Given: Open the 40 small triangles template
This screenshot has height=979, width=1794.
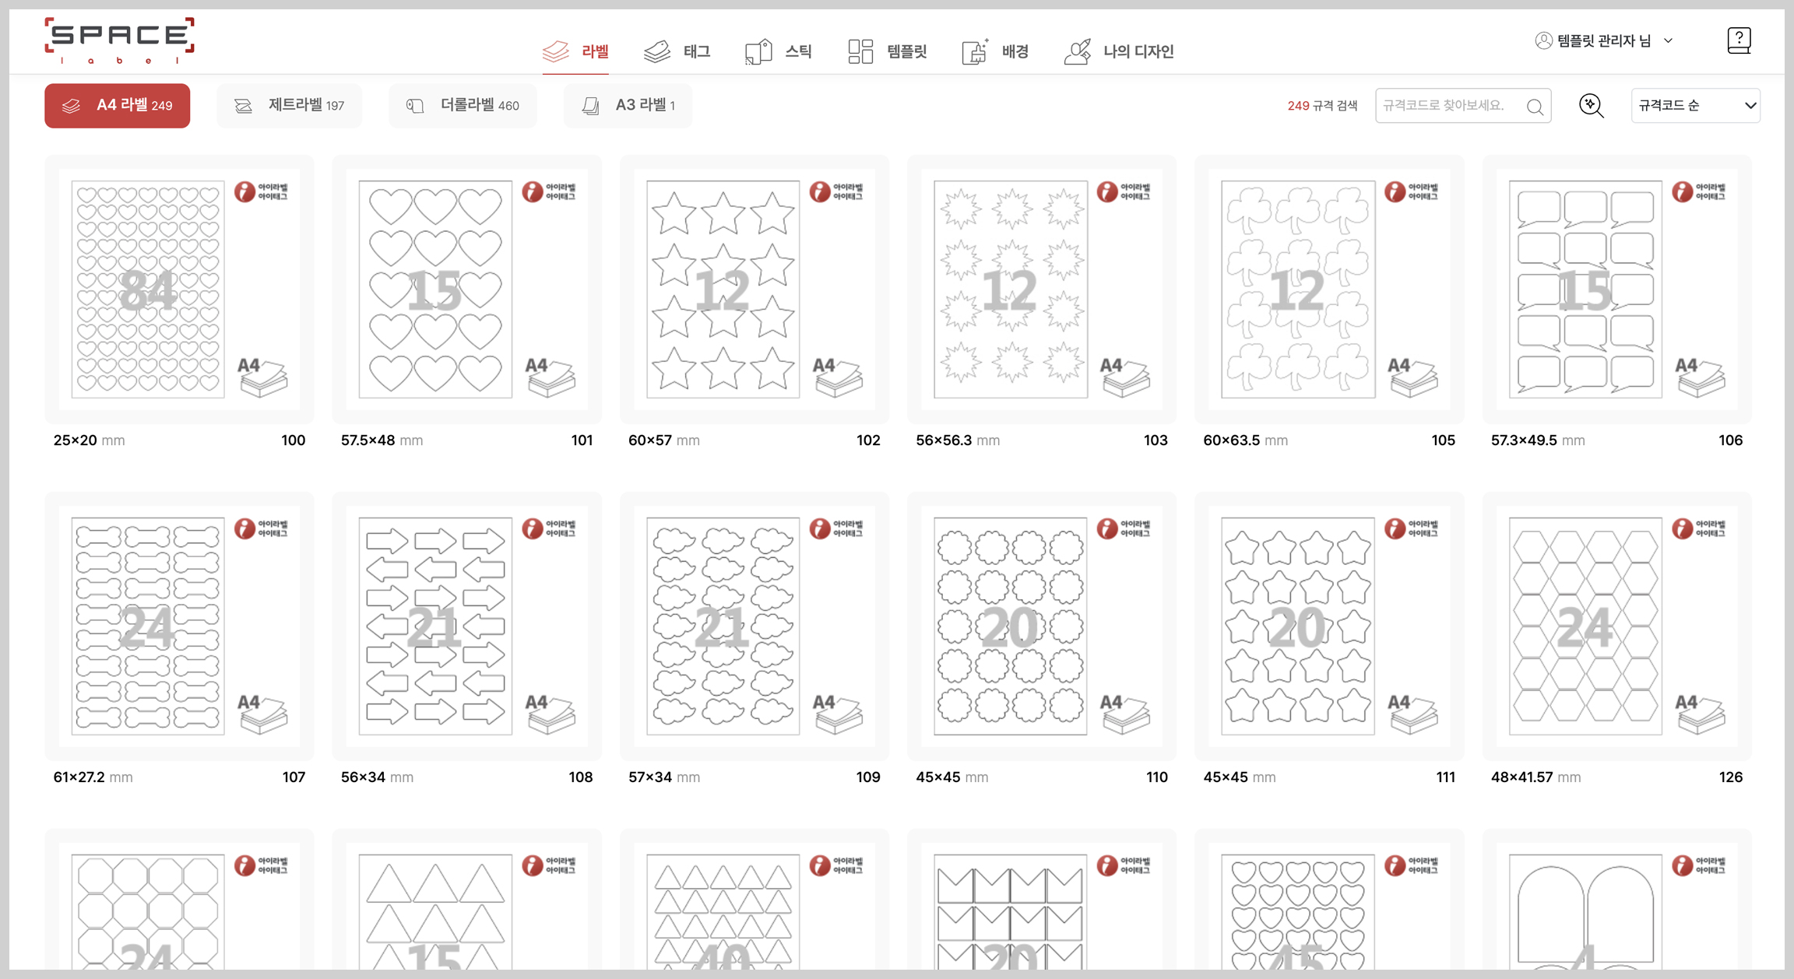Looking at the screenshot, I should click(x=755, y=900).
